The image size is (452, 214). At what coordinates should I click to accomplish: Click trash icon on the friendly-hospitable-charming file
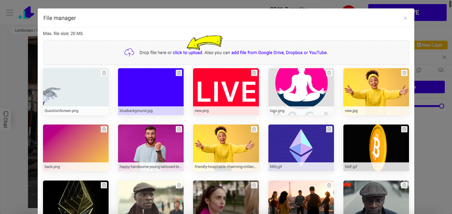pyautogui.click(x=254, y=129)
